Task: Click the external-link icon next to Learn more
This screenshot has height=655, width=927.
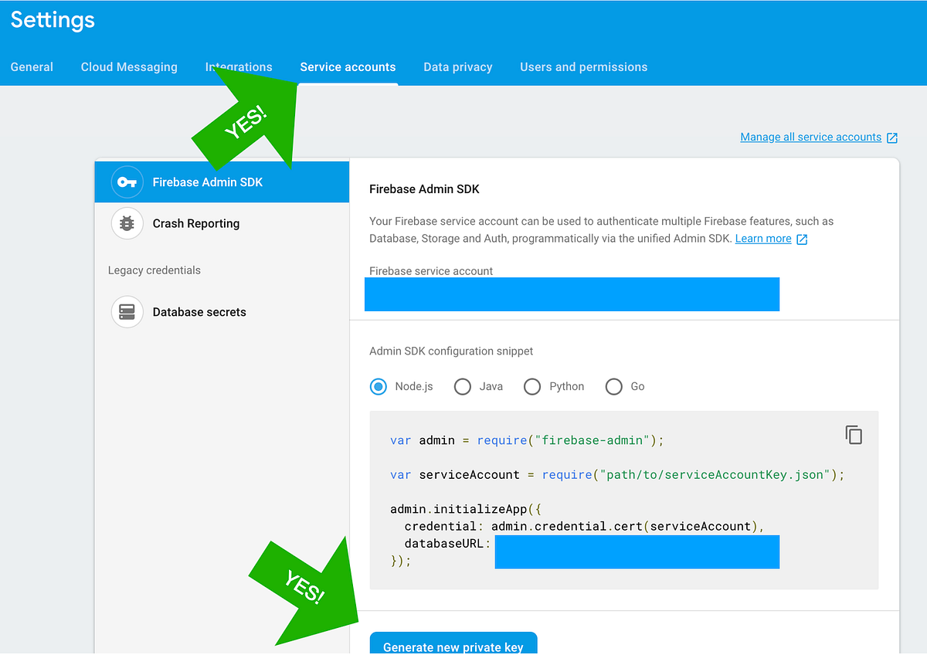Action: pyautogui.click(x=801, y=239)
